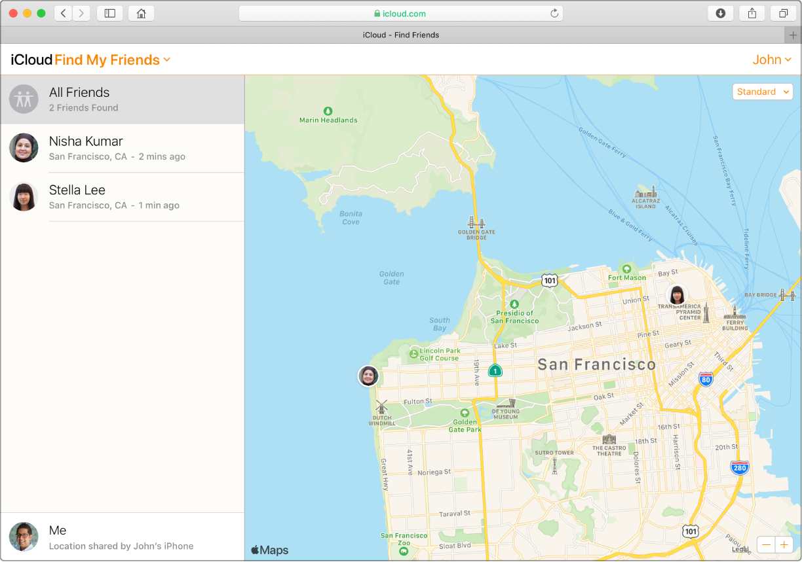
Task: Select Nisha Kumar in friends list
Action: click(x=123, y=148)
